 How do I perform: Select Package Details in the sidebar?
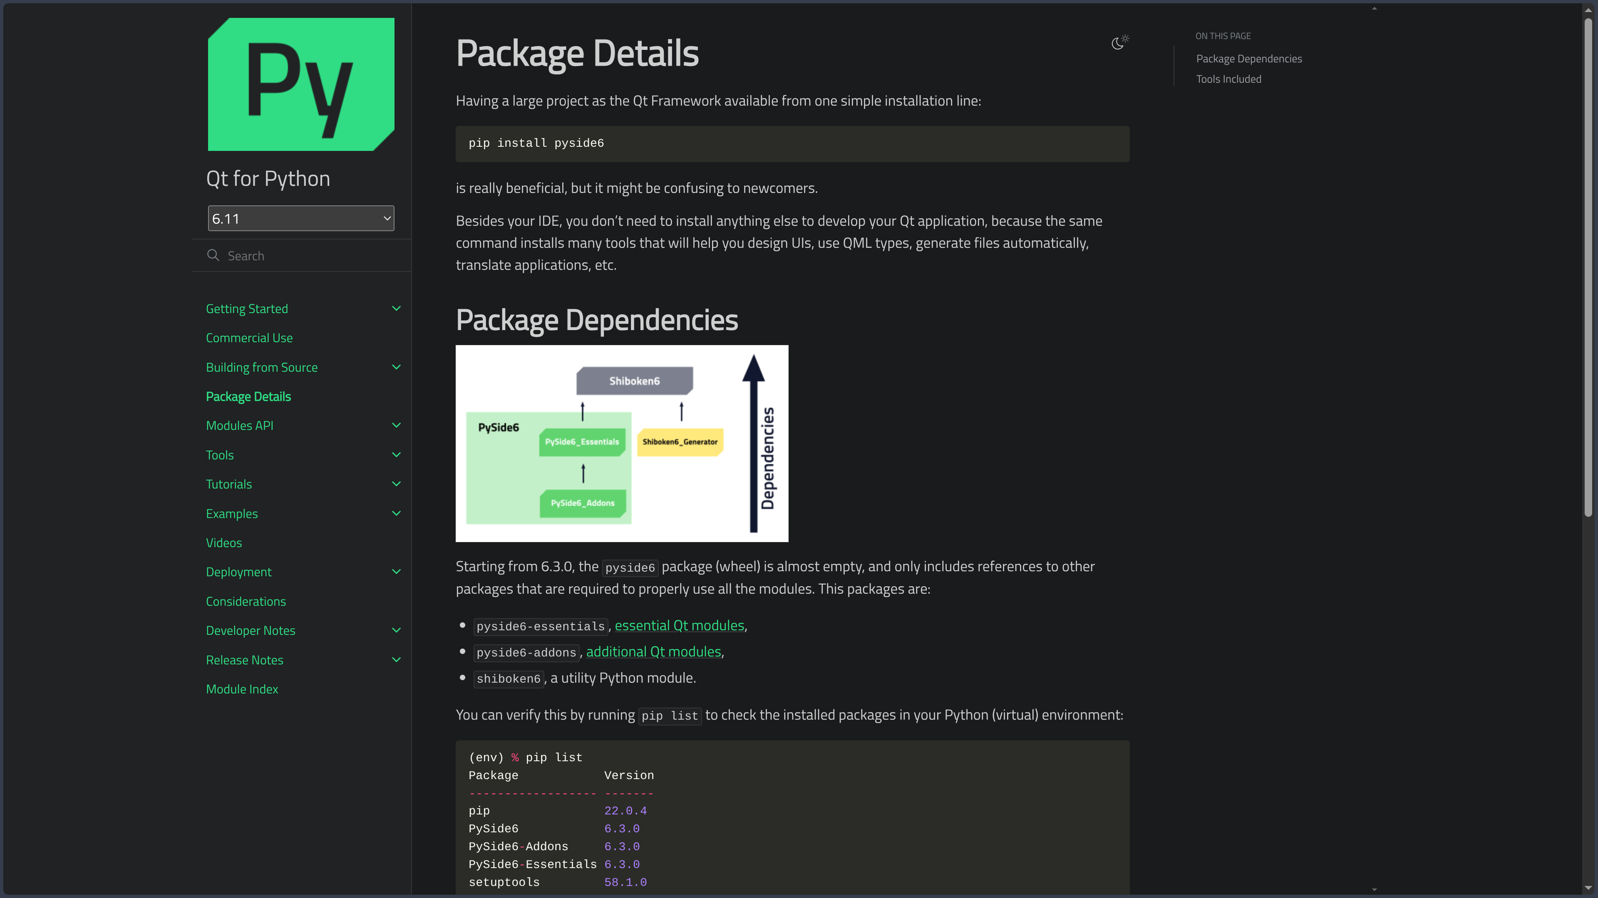[x=248, y=396]
